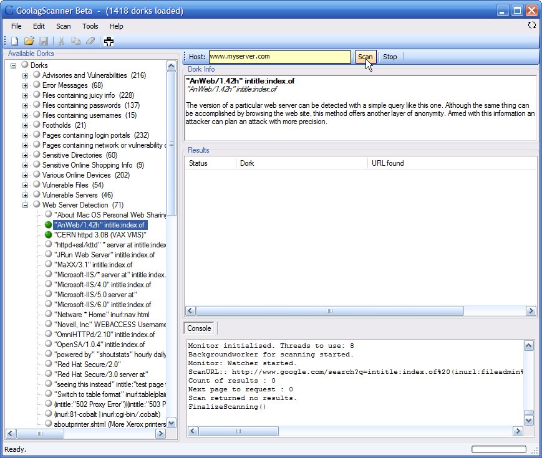The image size is (542, 458).
Task: Maximize the GoolagScanner window
Action: tap(517, 11)
